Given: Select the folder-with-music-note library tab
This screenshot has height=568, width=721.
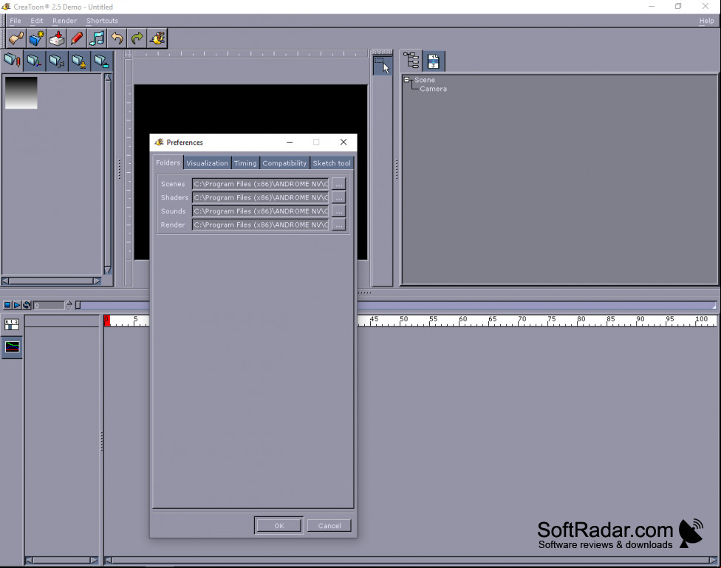Looking at the screenshot, I should pos(57,61).
